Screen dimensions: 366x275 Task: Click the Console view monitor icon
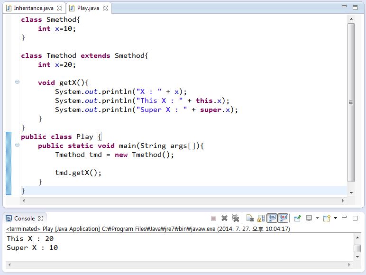point(9,219)
